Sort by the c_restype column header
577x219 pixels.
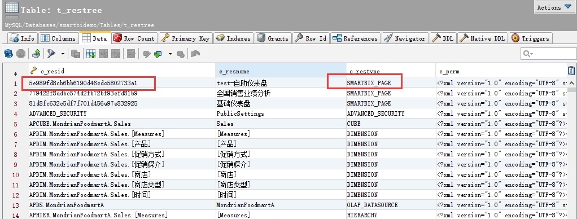click(391, 72)
